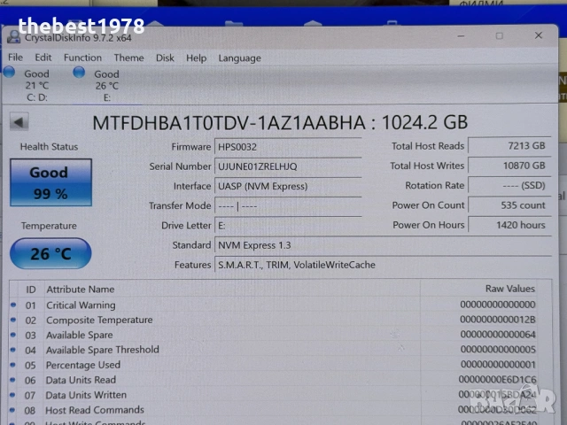567x425 pixels.
Task: Click the status dot for Composite Temperature
Action: click(13, 320)
